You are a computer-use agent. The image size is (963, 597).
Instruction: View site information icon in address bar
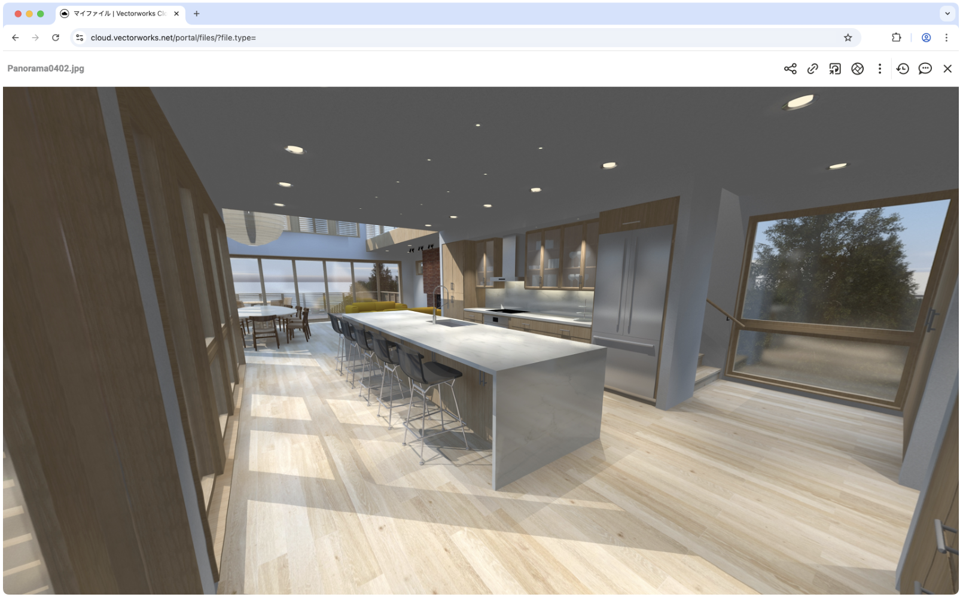80,38
